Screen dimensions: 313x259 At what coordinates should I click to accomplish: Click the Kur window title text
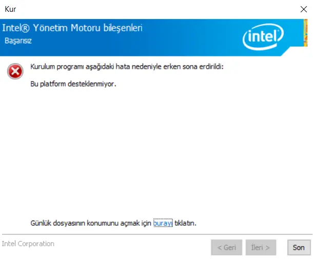[x=10, y=9]
